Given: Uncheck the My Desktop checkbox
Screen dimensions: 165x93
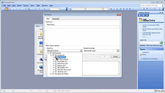Looking at the screenshot, I should click(56, 57).
